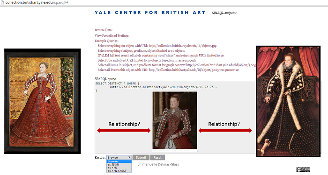Load example query for object/499

click(x=157, y=46)
